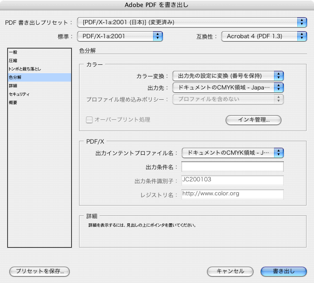Open the 標準 PDF/X-1a:2001 dropdown

[120, 36]
